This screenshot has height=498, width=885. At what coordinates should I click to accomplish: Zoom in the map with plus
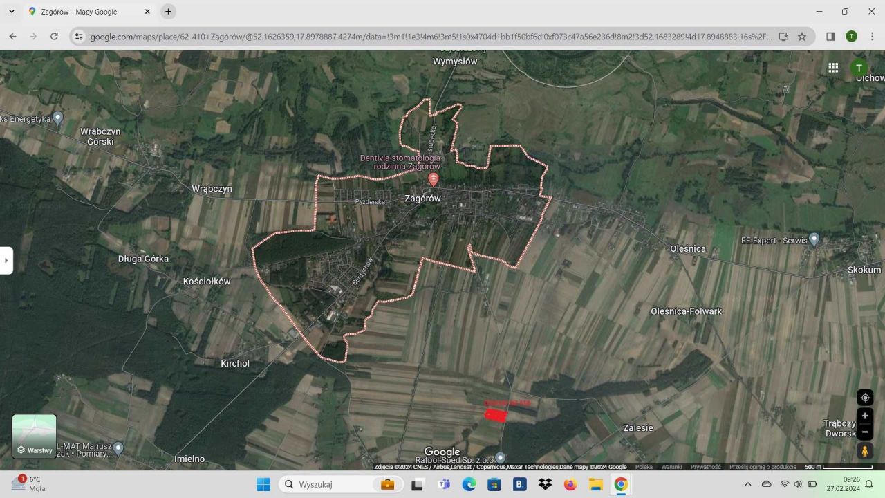click(x=865, y=416)
